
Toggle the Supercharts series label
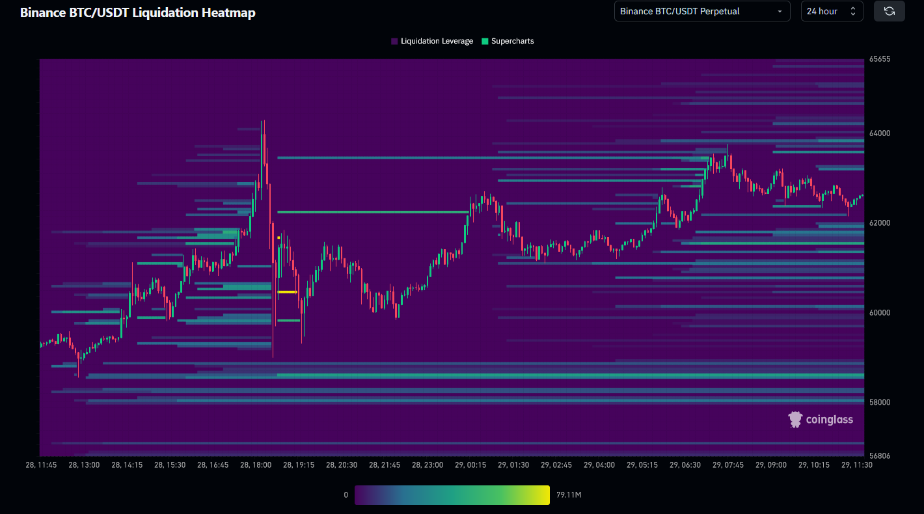coord(512,41)
